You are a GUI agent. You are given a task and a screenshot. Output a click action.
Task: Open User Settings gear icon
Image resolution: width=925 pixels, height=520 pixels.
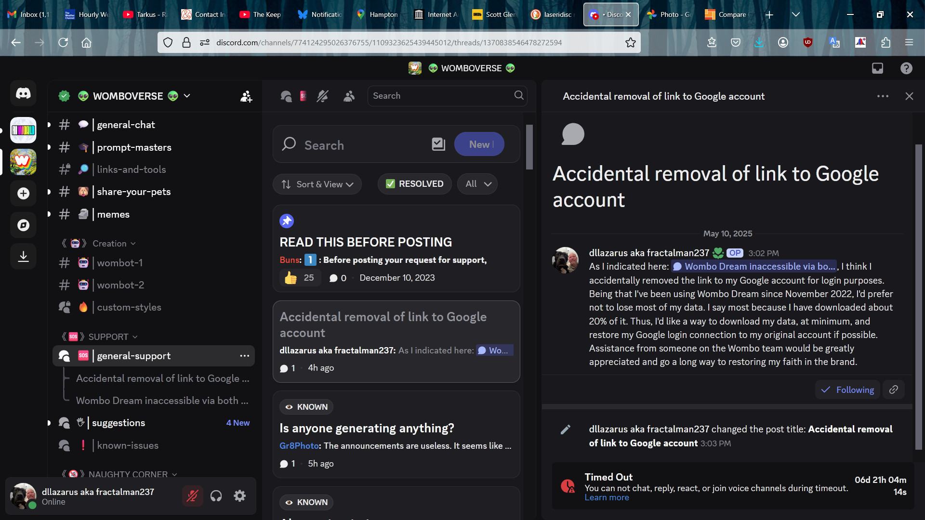tap(239, 496)
